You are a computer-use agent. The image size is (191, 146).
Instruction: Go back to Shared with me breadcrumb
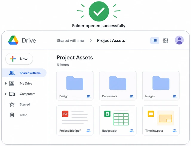[70, 41]
